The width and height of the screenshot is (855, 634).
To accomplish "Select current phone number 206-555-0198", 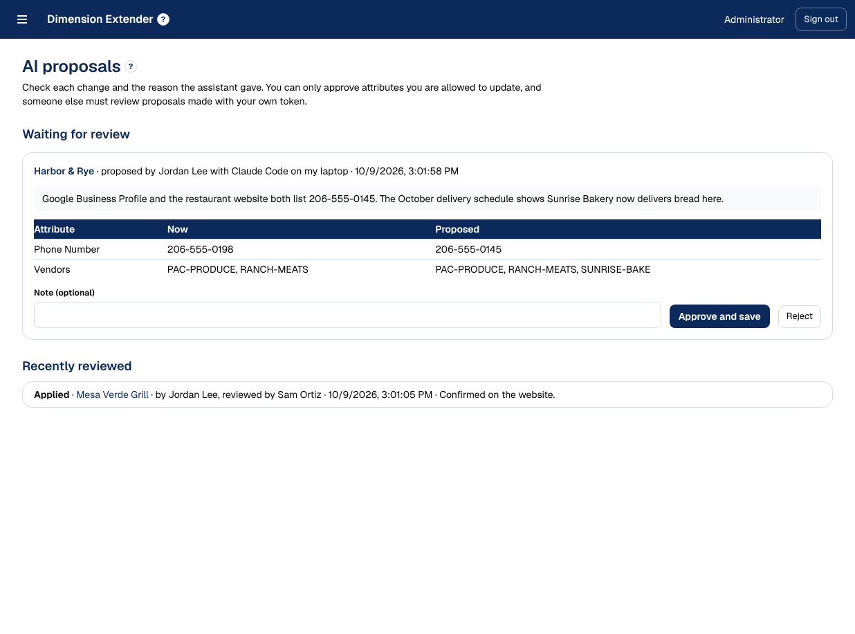I will click(201, 249).
